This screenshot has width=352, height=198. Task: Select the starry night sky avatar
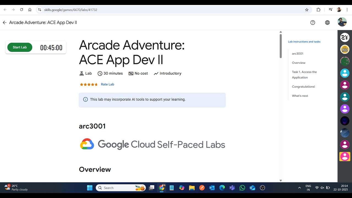[345, 133]
